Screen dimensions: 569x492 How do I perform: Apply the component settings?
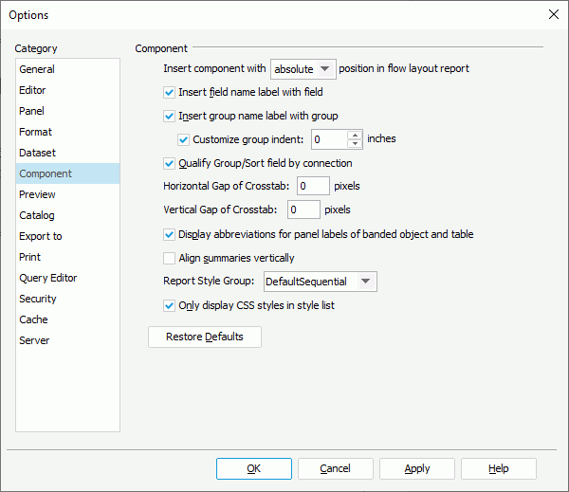coord(417,469)
